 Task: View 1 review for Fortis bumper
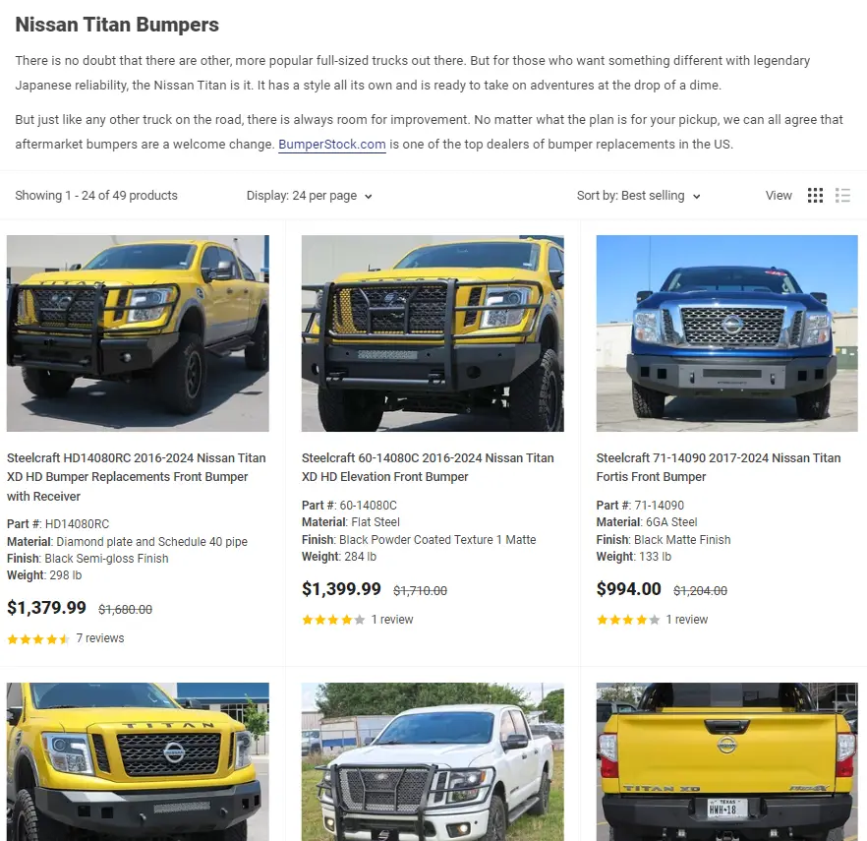687,620
